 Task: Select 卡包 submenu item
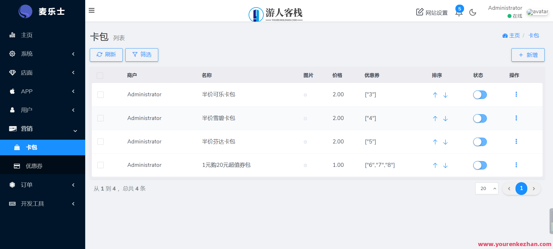click(42, 147)
